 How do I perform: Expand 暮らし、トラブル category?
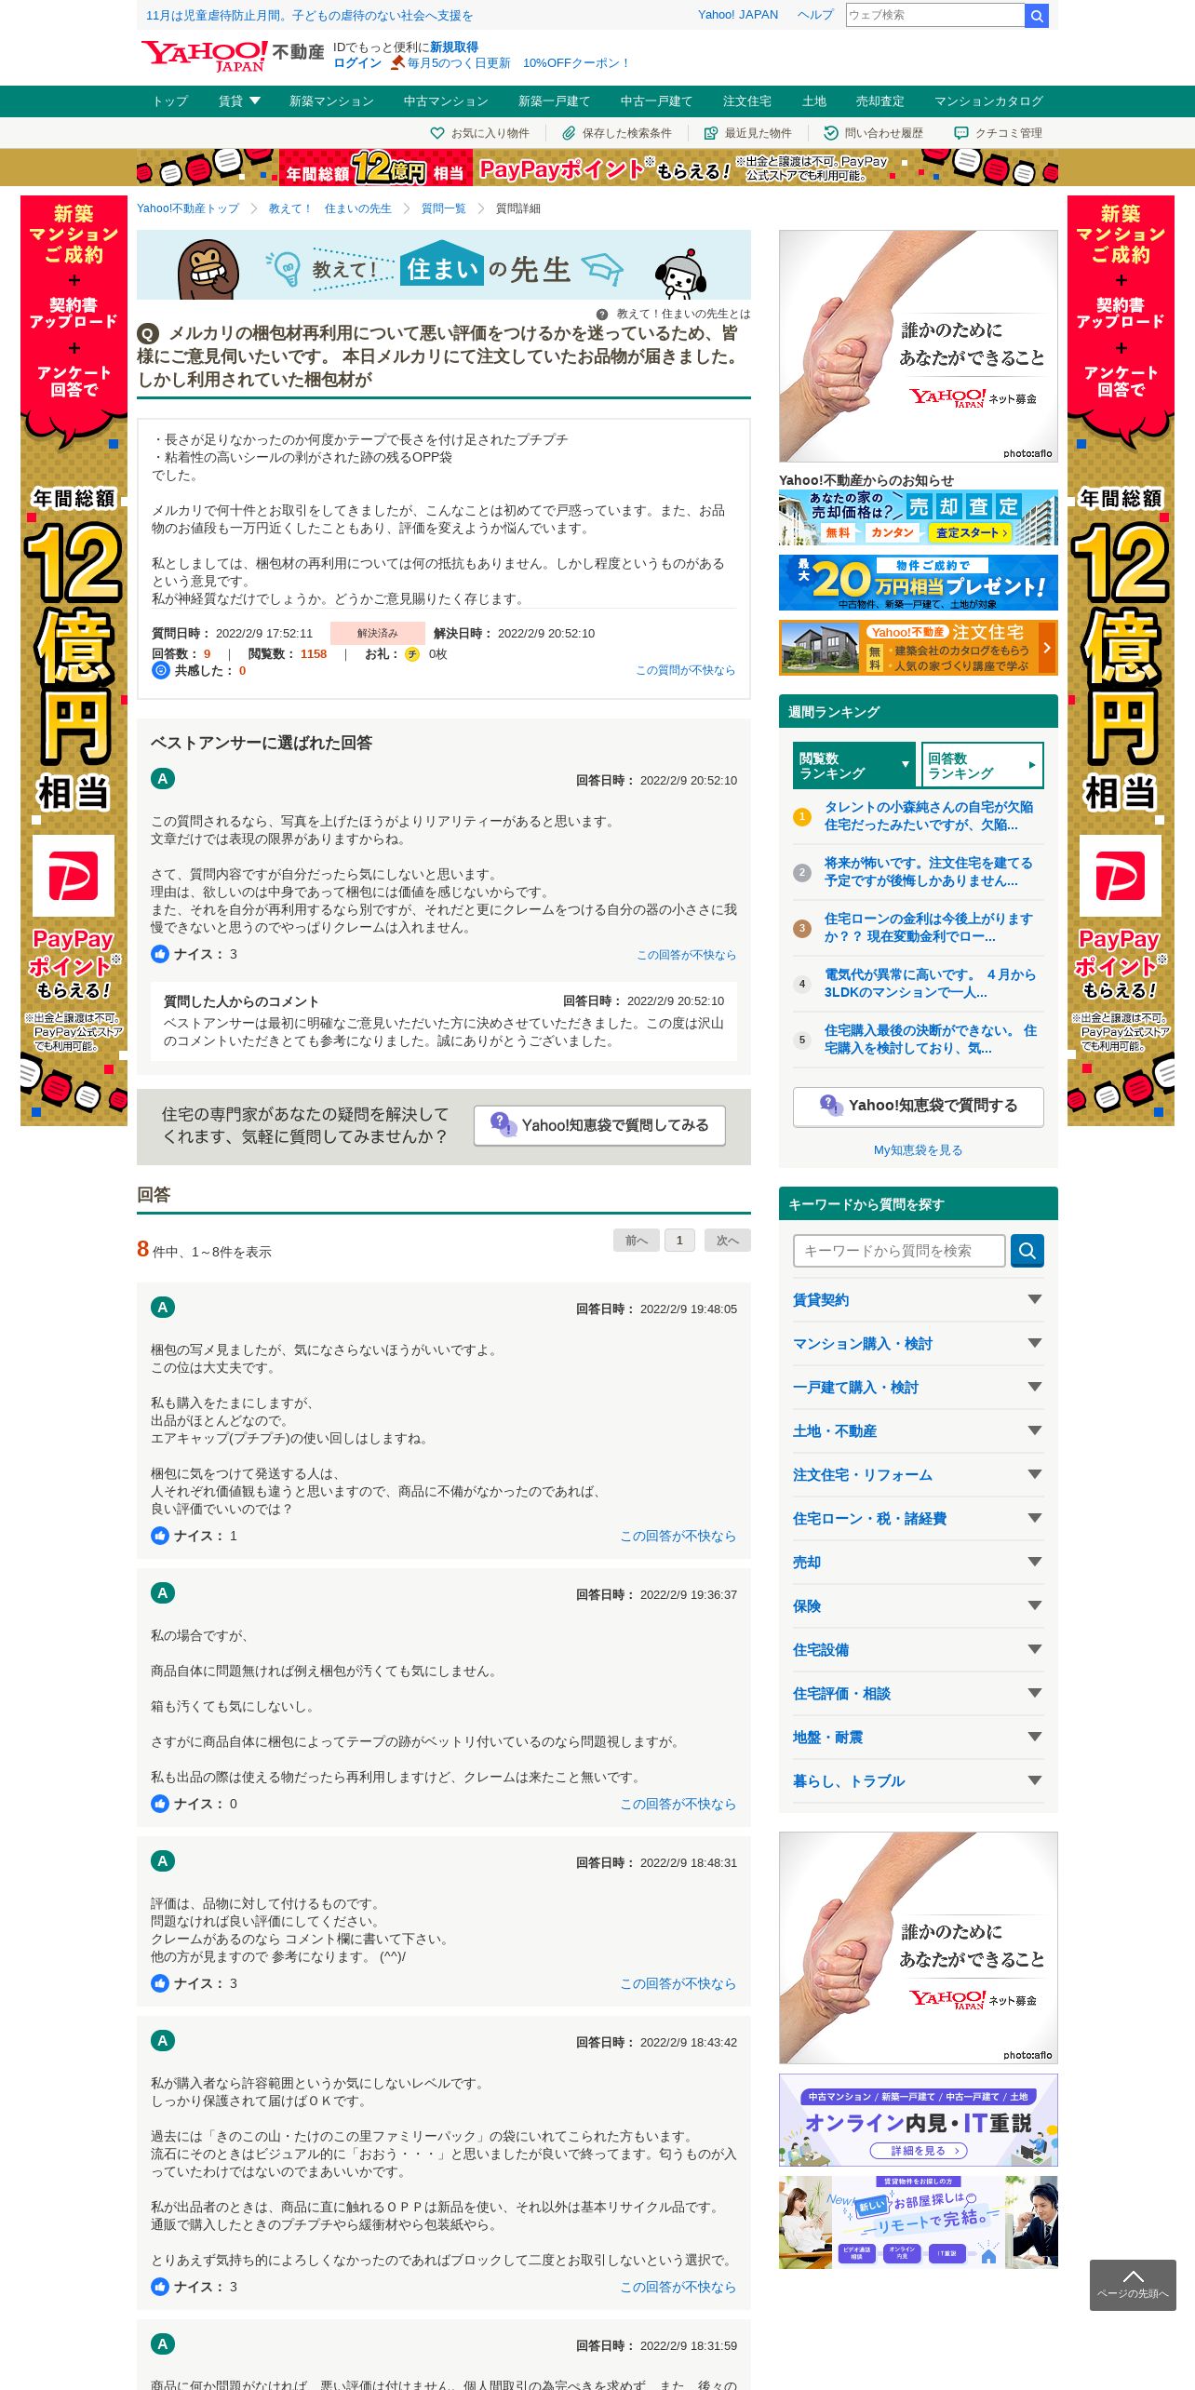[x=919, y=1781]
